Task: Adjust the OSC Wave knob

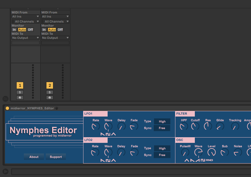Action: click(x=198, y=152)
